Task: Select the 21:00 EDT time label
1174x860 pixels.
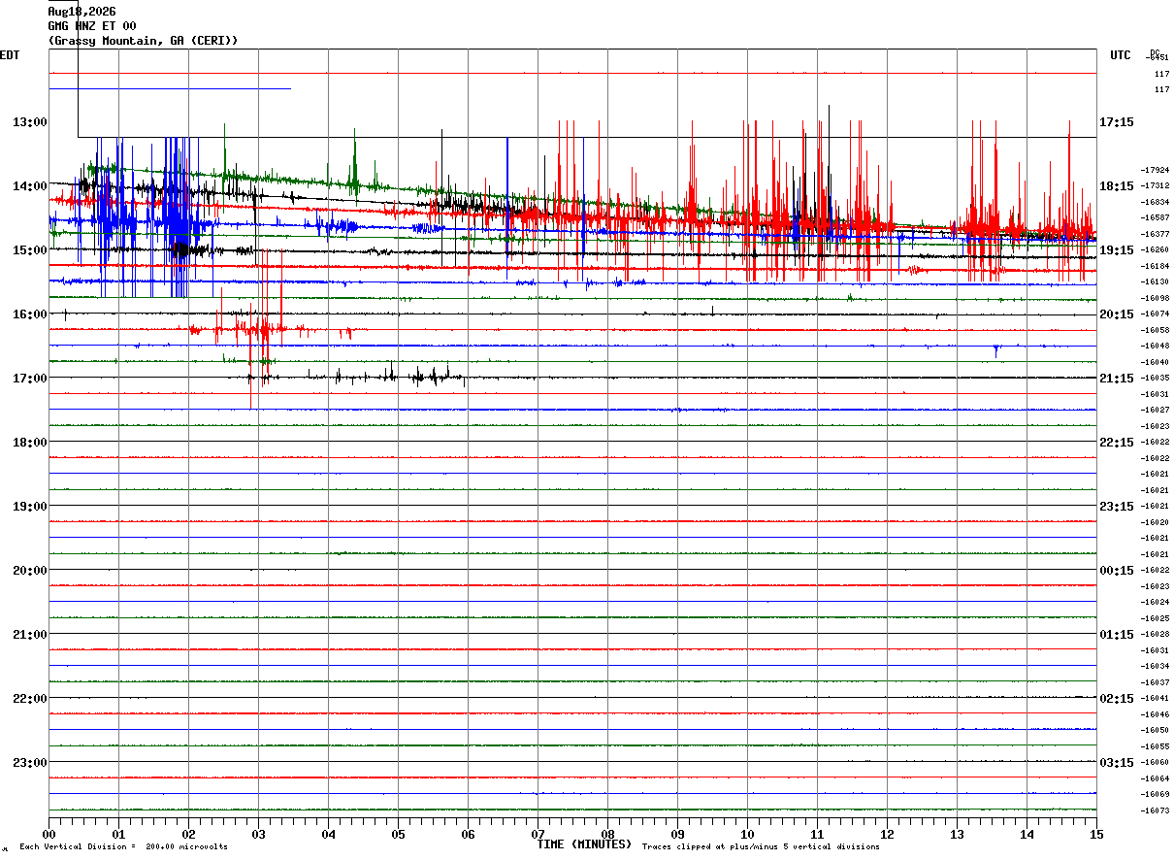Action: [x=30, y=635]
